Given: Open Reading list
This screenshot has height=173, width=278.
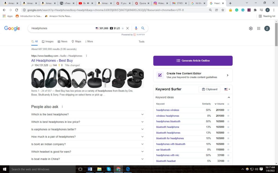Looking at the screenshot, I should pos(267,16).
